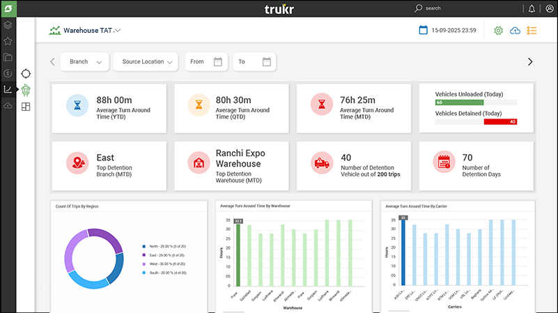558x313 pixels.
Task: Open the user profile account icon
Action: tap(550, 8)
